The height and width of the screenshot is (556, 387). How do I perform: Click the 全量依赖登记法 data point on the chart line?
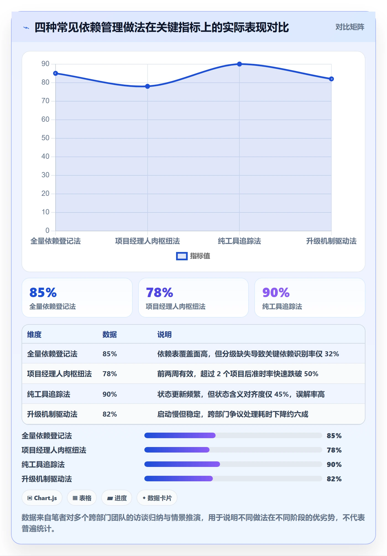[x=56, y=73]
